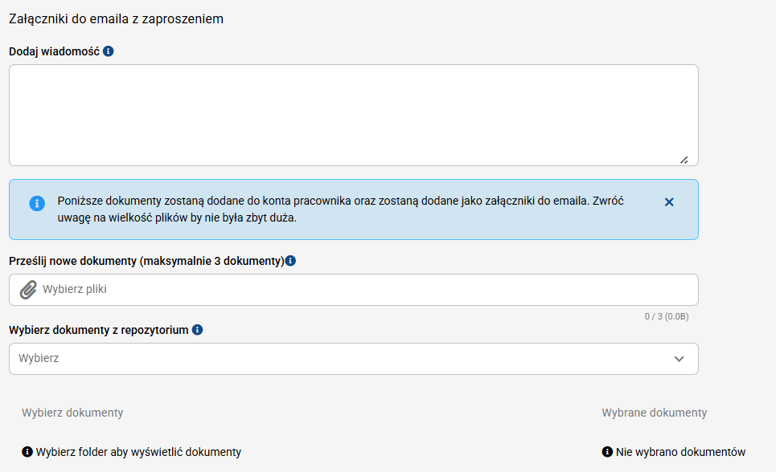776x472 pixels.
Task: Click the "Dodaj wiadomość" field label
Action: (x=54, y=51)
